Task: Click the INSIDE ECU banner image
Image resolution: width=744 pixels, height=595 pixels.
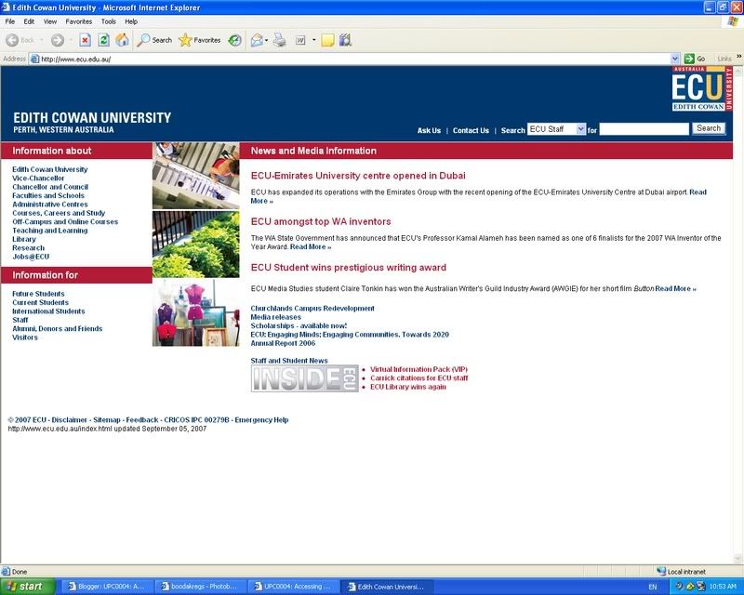Action: (304, 378)
